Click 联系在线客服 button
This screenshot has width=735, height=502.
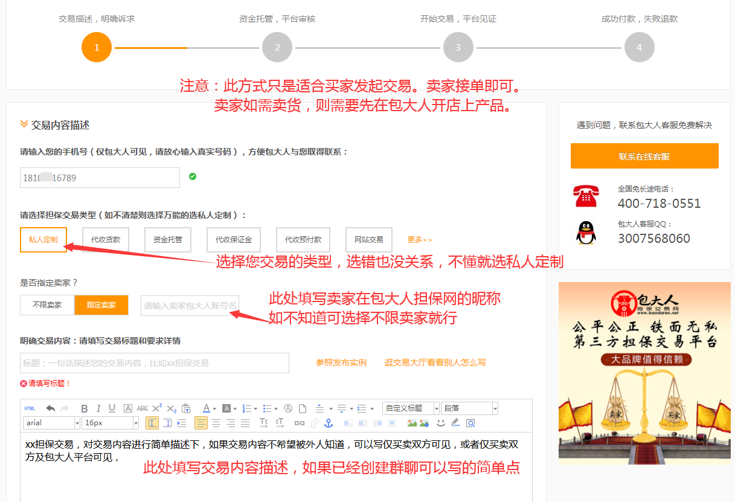[x=644, y=156]
